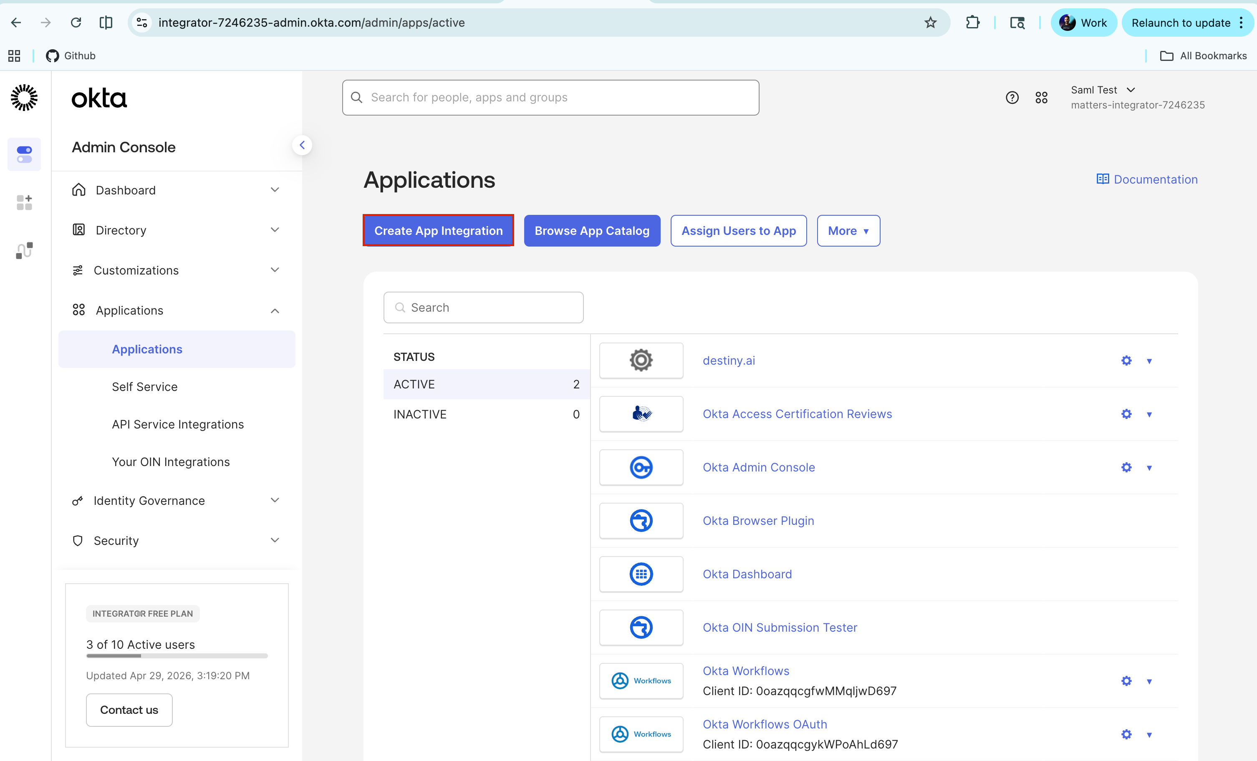Open the add apps grid-plus icon in left rail
Image resolution: width=1257 pixels, height=761 pixels.
pyautogui.click(x=25, y=202)
